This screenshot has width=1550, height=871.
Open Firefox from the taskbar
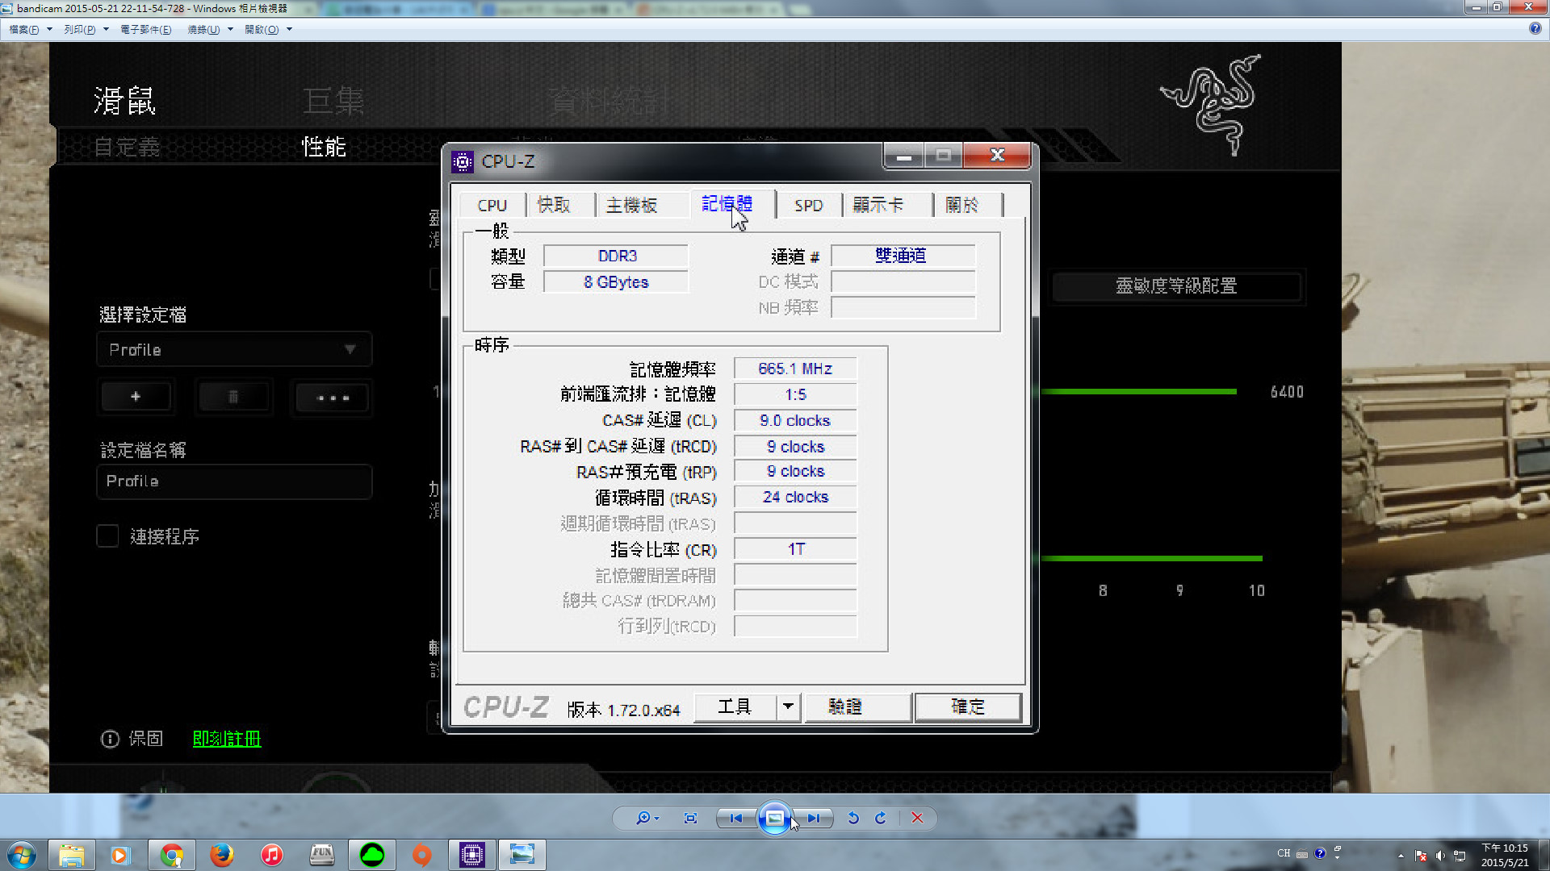tap(221, 855)
